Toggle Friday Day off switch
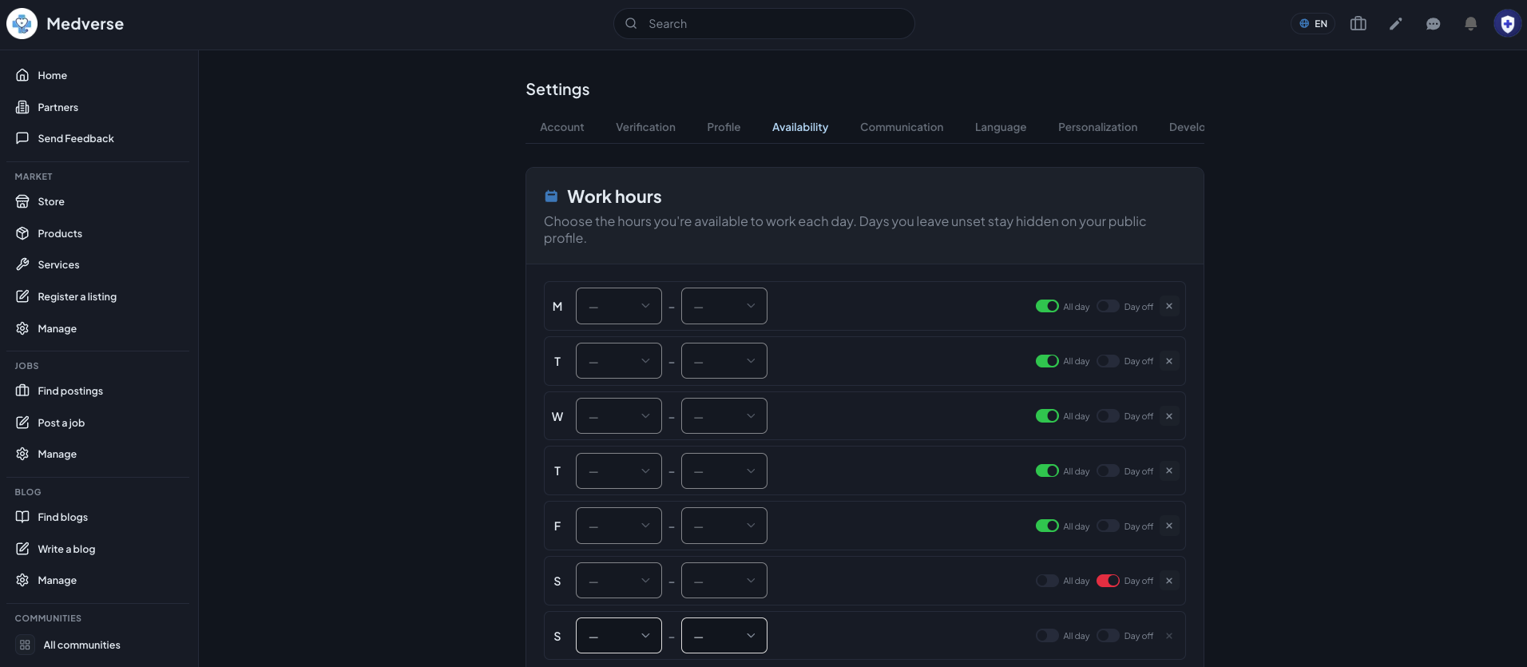This screenshot has height=667, width=1527. coord(1108,526)
